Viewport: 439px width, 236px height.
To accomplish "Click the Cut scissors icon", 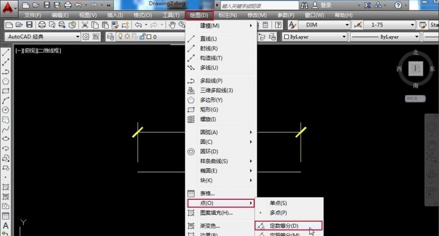I will 84,25.
